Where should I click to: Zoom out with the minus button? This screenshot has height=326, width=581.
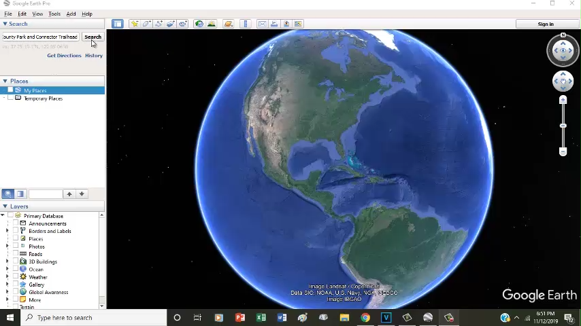[563, 151]
